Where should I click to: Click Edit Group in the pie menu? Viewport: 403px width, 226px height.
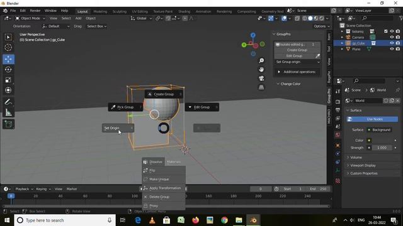point(201,107)
